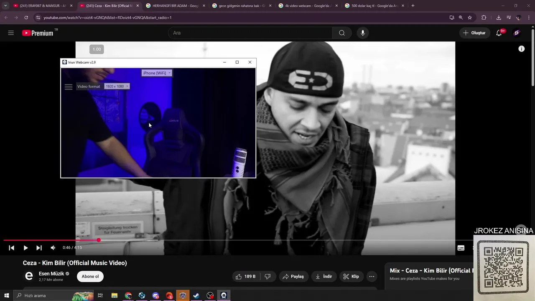Switch to 500 dolar kaç tl tab

click(375, 6)
